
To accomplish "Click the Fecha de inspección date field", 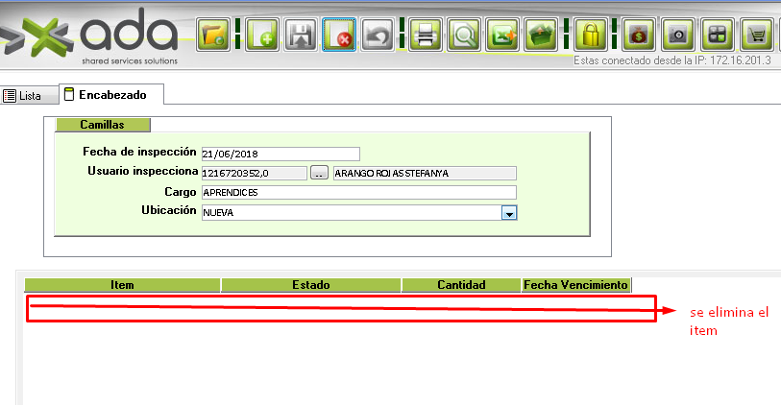I will coord(281,154).
